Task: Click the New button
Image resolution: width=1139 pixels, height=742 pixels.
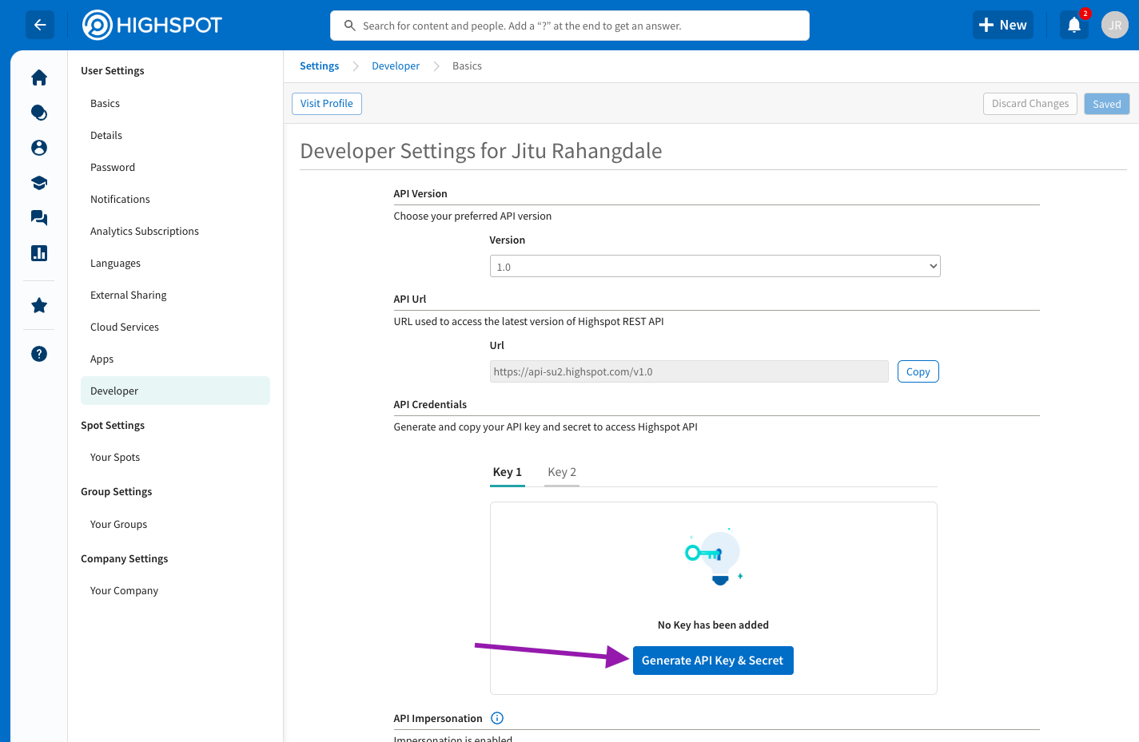Action: pyautogui.click(x=1003, y=25)
